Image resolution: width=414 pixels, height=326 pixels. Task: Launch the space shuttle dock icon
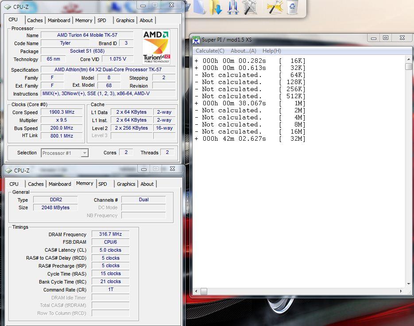point(232,8)
